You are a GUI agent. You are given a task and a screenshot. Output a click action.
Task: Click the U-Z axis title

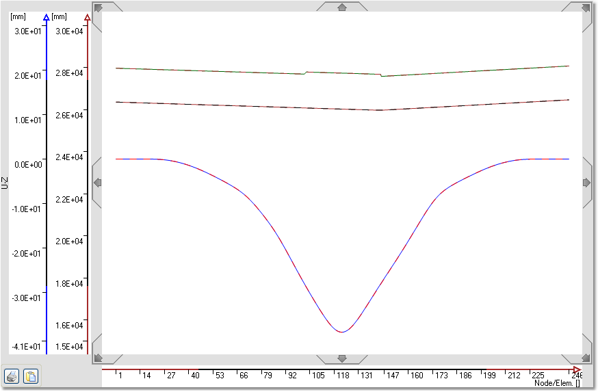pyautogui.click(x=5, y=182)
